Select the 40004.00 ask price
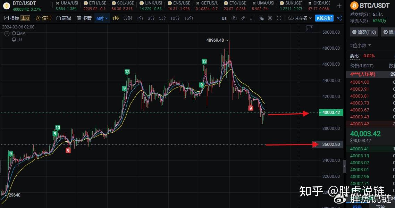This screenshot has width=395, height=208. [360, 82]
